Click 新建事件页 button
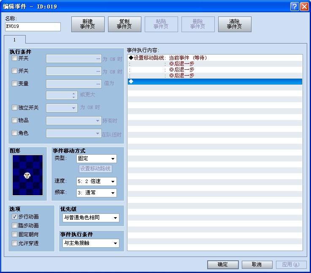Screen dimensions: 311x273 (88, 24)
